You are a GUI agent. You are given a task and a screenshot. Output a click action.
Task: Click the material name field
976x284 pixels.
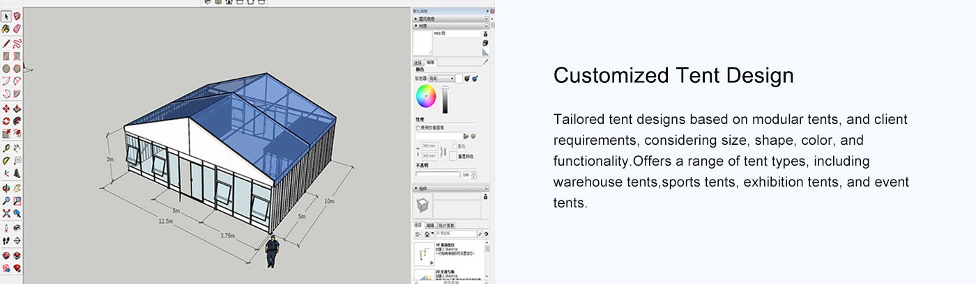pos(456,33)
